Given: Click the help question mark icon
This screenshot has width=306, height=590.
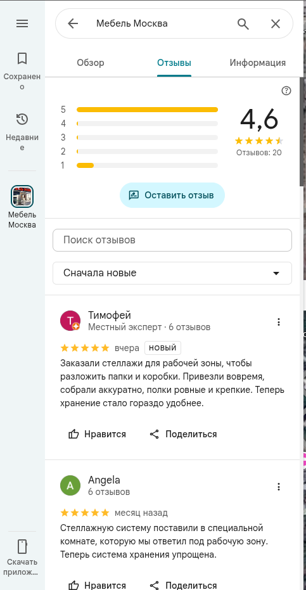Looking at the screenshot, I should pyautogui.click(x=286, y=91).
